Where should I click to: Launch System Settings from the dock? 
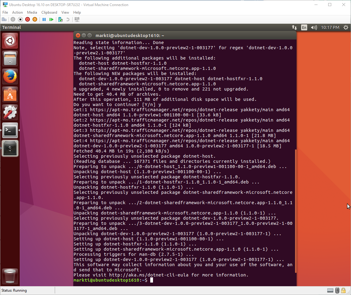tap(10, 112)
